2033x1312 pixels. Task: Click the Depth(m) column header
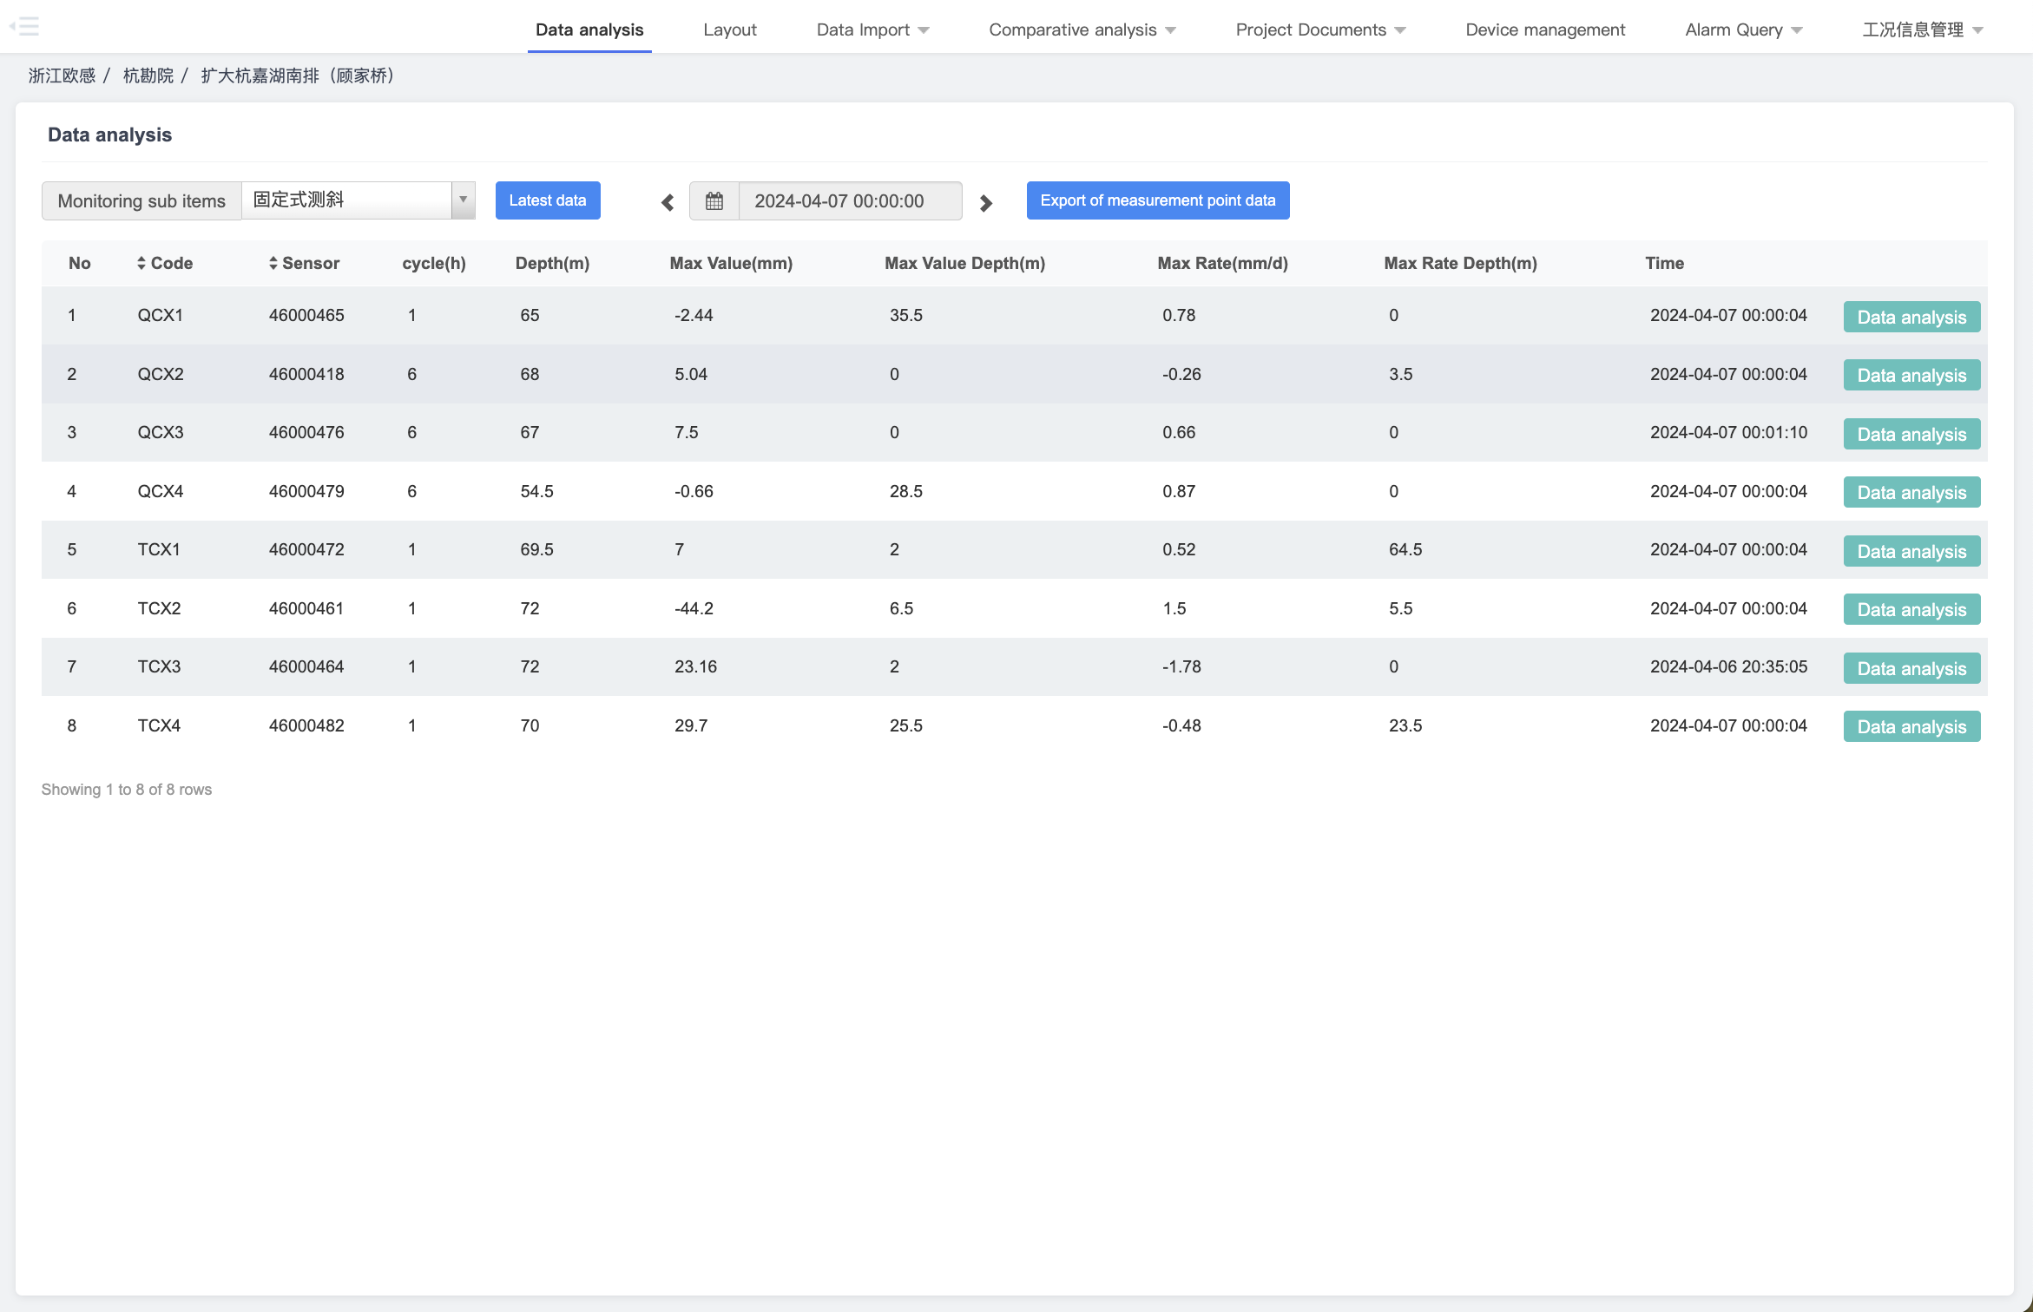tap(552, 263)
